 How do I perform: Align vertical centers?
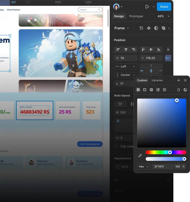(151, 50)
